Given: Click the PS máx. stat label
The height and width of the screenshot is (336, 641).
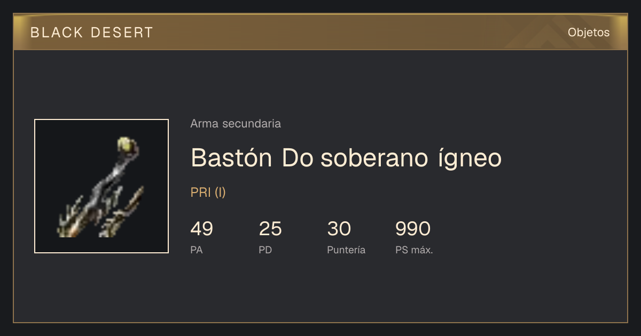Looking at the screenshot, I should coord(414,250).
